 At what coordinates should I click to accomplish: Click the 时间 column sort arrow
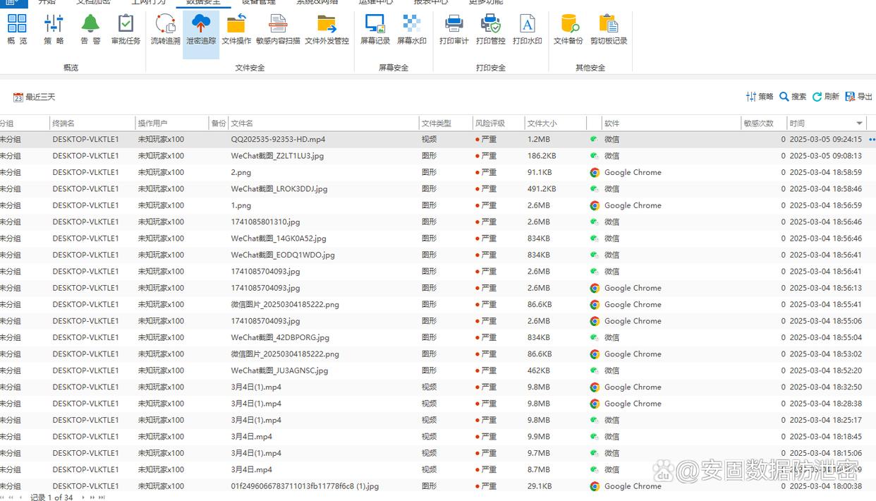tap(859, 123)
